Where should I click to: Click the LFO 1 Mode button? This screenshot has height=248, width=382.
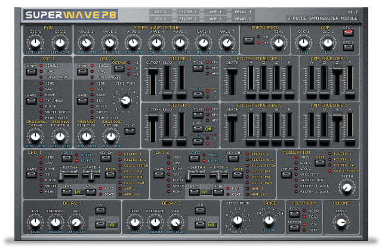click(x=91, y=192)
